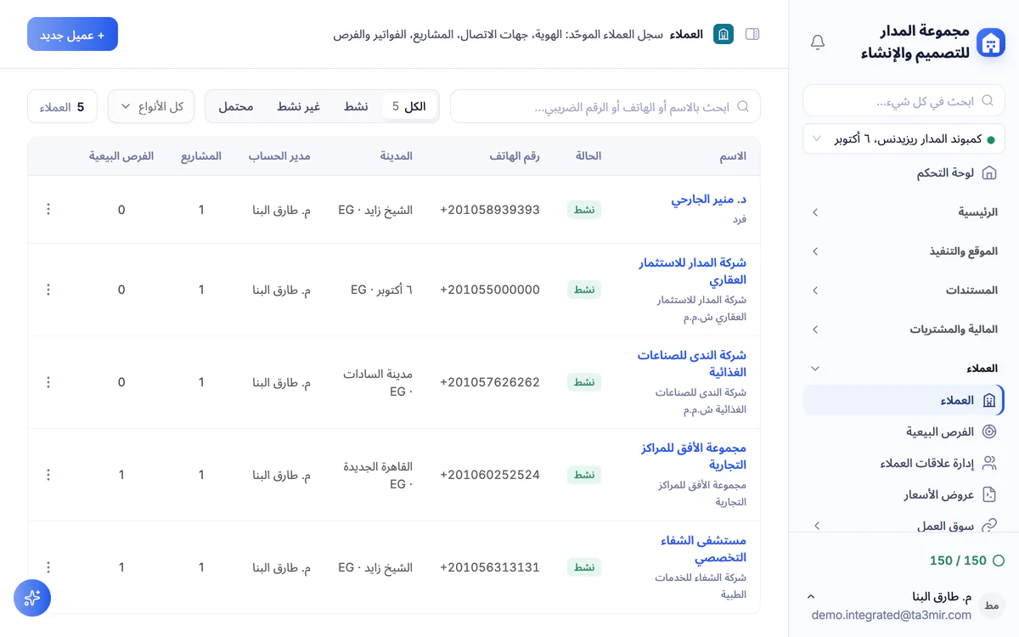Click email demo.integrated@ta3mir.com

892,615
